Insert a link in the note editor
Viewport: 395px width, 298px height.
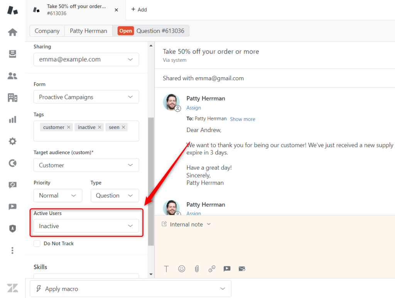(212, 269)
